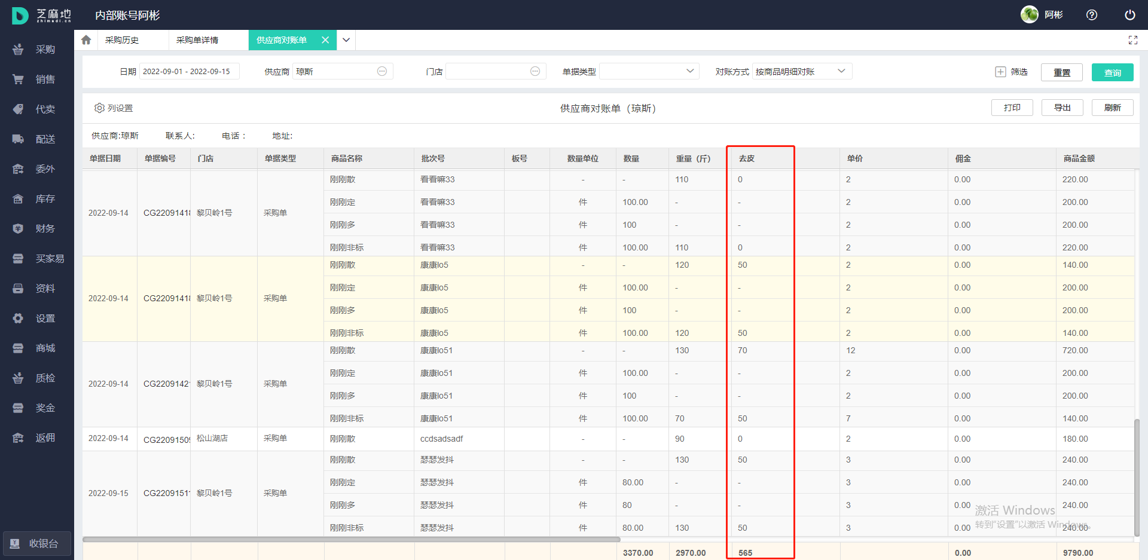Click the total quantity 3370.00
This screenshot has height=560, width=1148.
[x=638, y=553]
